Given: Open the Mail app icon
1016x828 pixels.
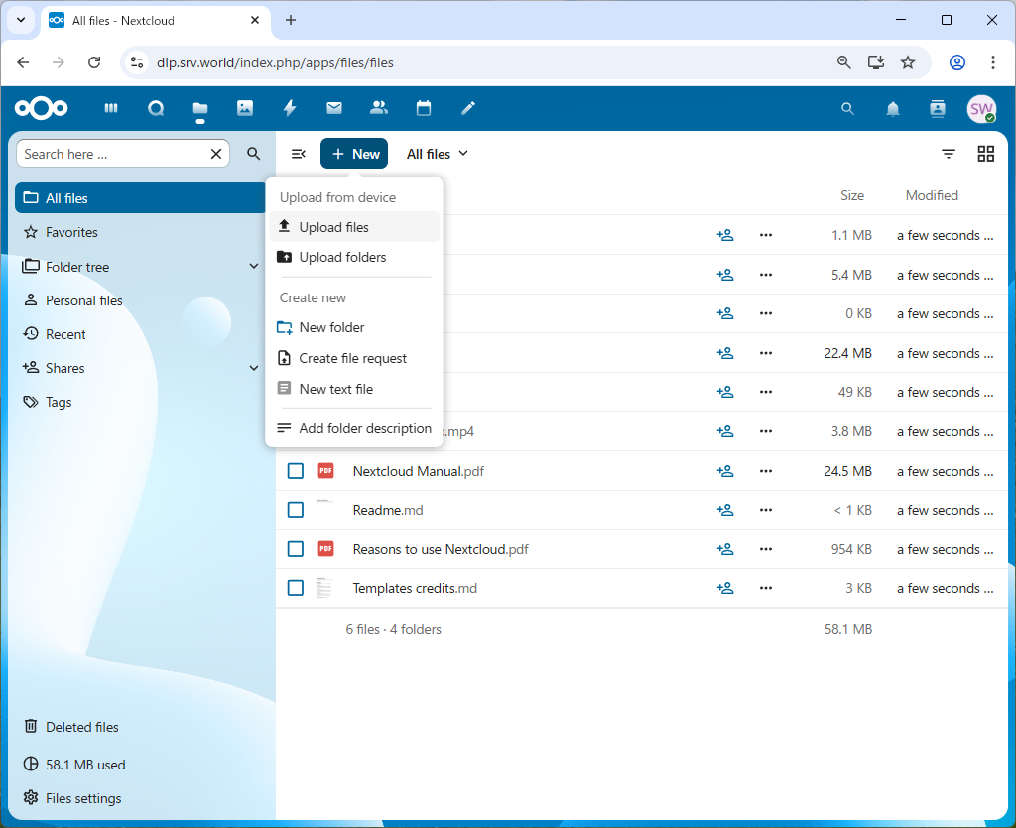Looking at the screenshot, I should (334, 108).
